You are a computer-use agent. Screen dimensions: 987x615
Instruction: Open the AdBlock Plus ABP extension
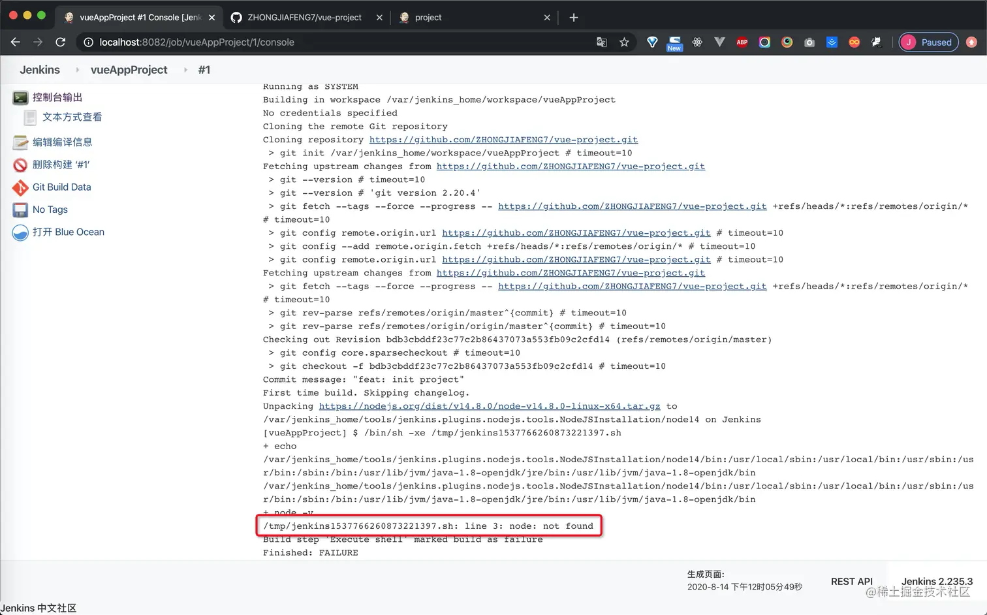(x=742, y=42)
